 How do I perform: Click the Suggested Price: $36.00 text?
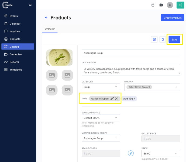click(154, 159)
